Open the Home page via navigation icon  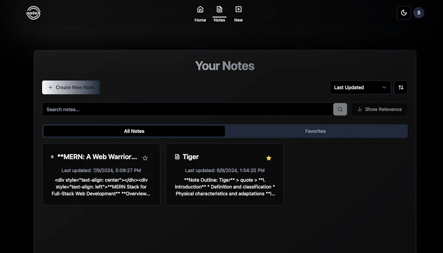[200, 9]
